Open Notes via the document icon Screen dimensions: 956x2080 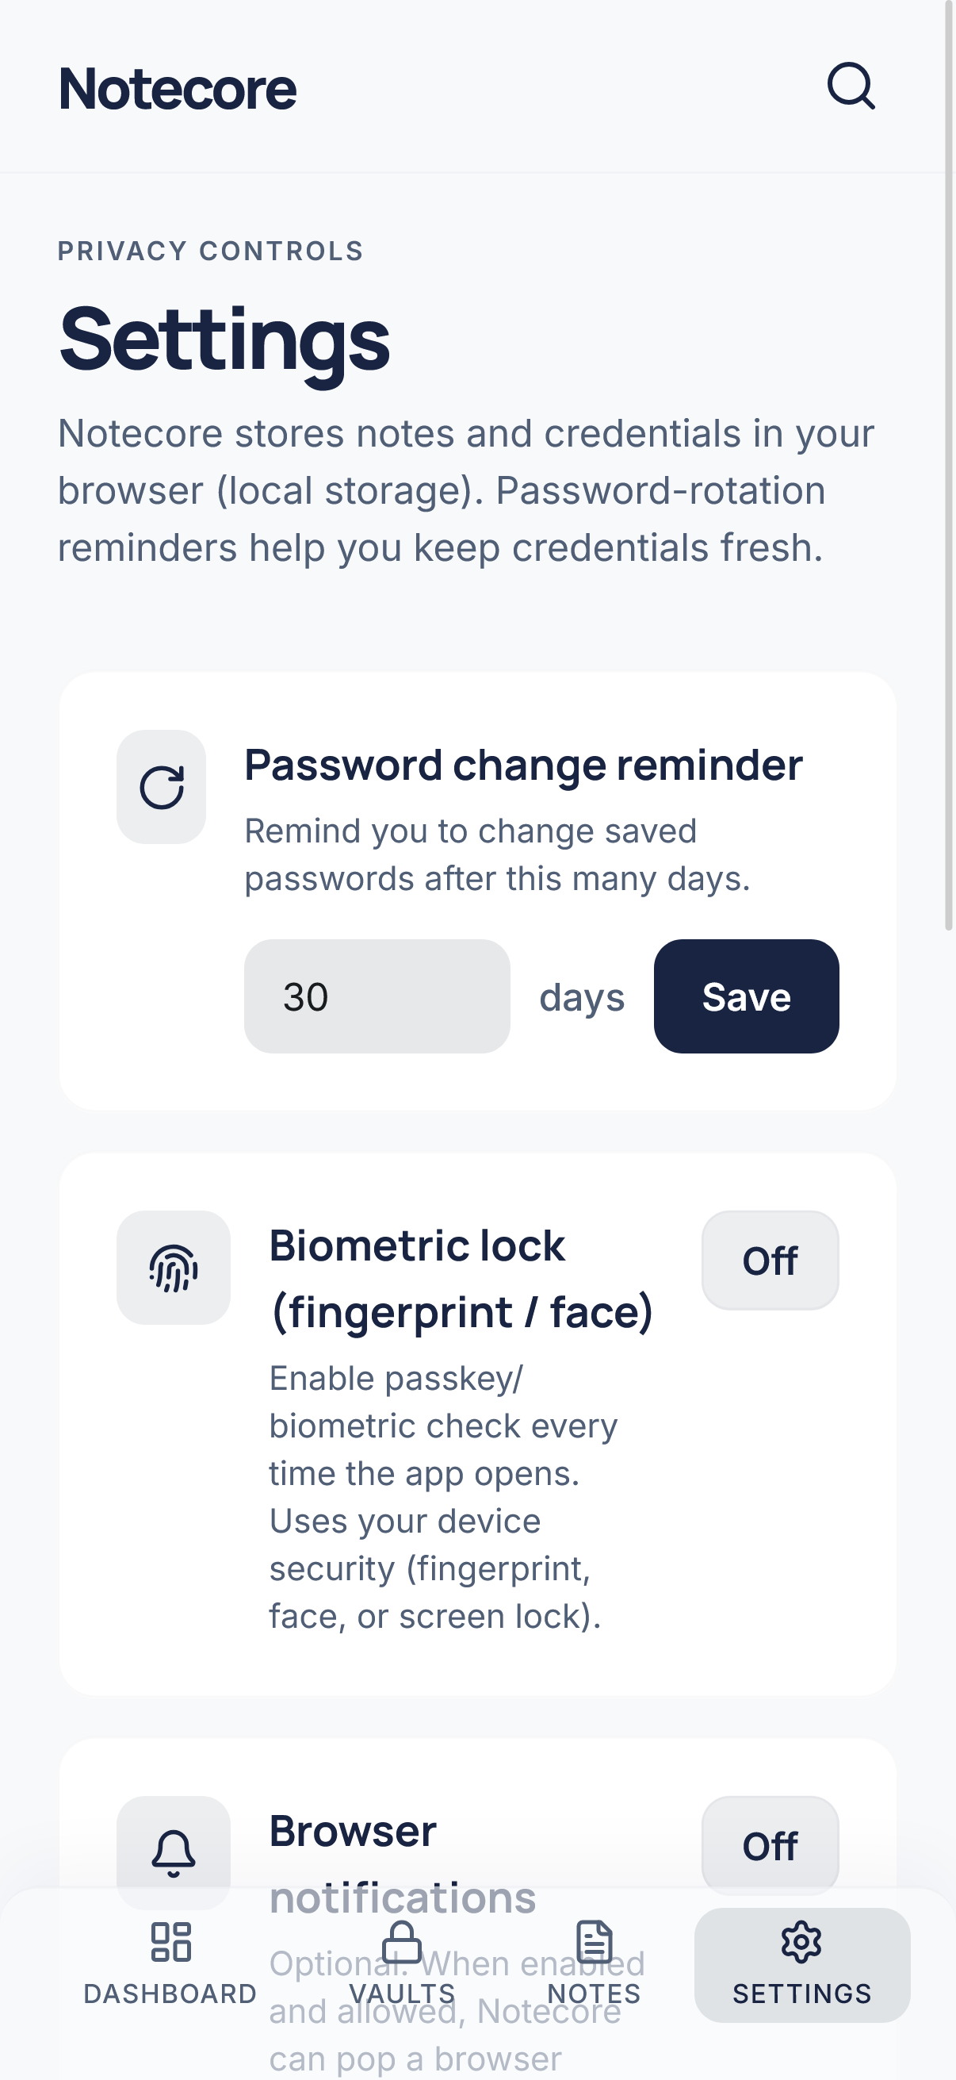[x=595, y=1942]
